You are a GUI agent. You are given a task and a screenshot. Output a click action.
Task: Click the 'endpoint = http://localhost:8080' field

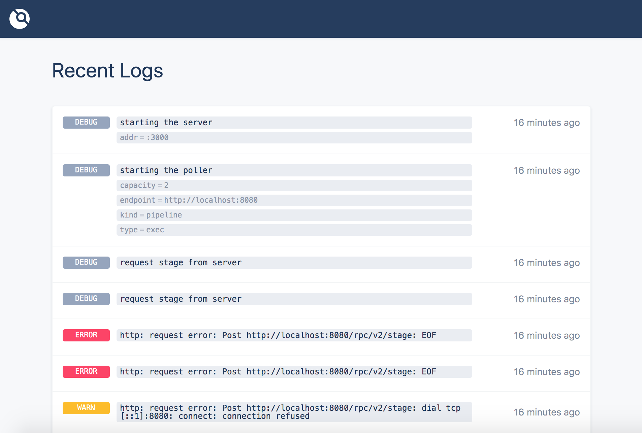tap(294, 200)
